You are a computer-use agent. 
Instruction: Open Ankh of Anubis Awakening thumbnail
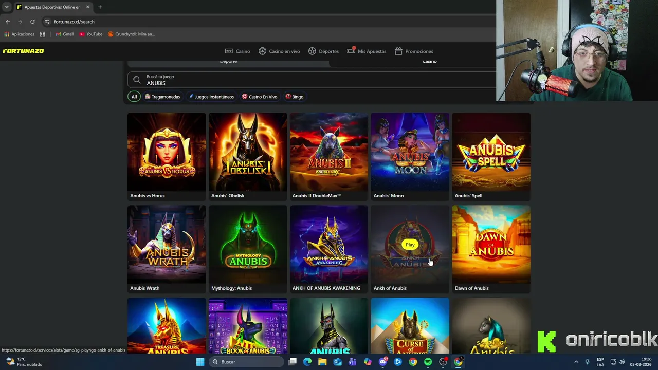pos(329,245)
